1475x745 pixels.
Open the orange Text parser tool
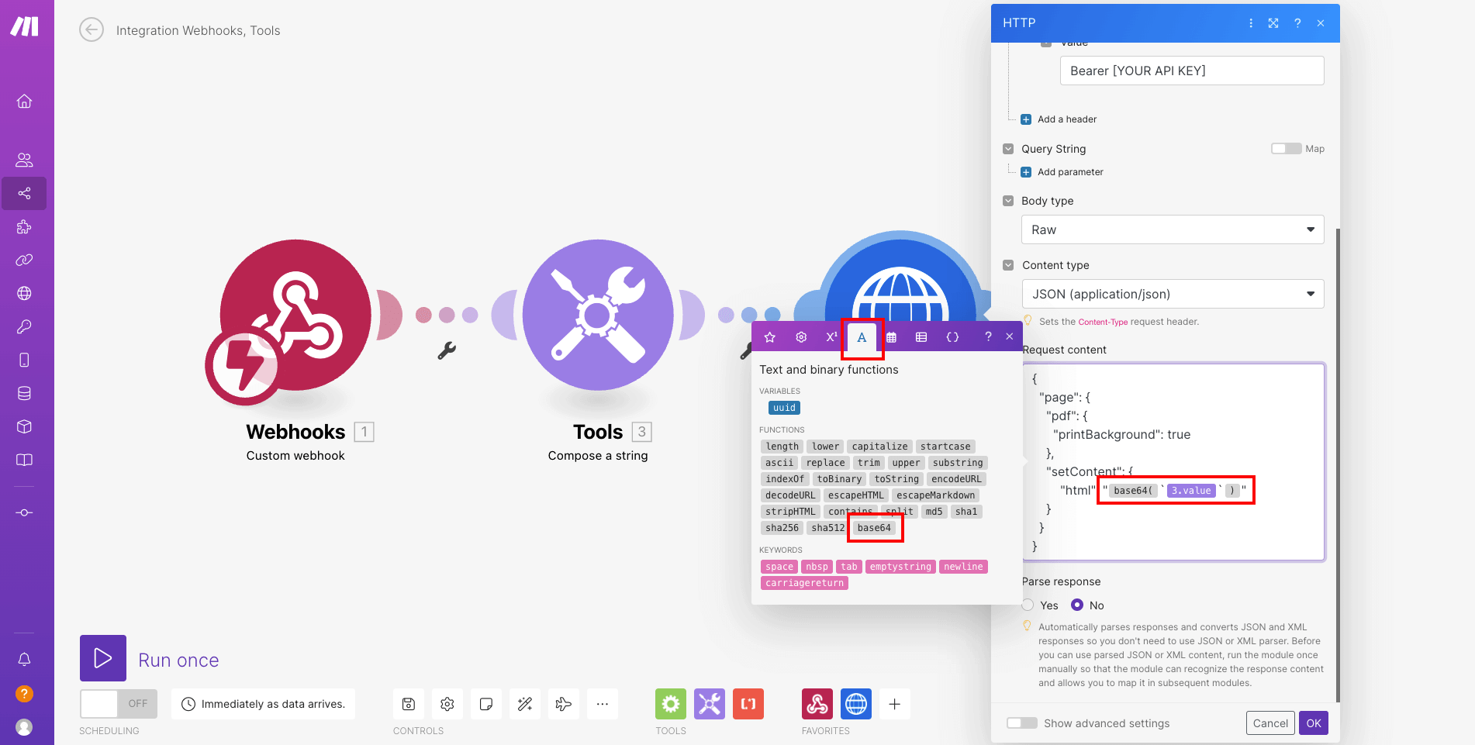click(x=748, y=703)
